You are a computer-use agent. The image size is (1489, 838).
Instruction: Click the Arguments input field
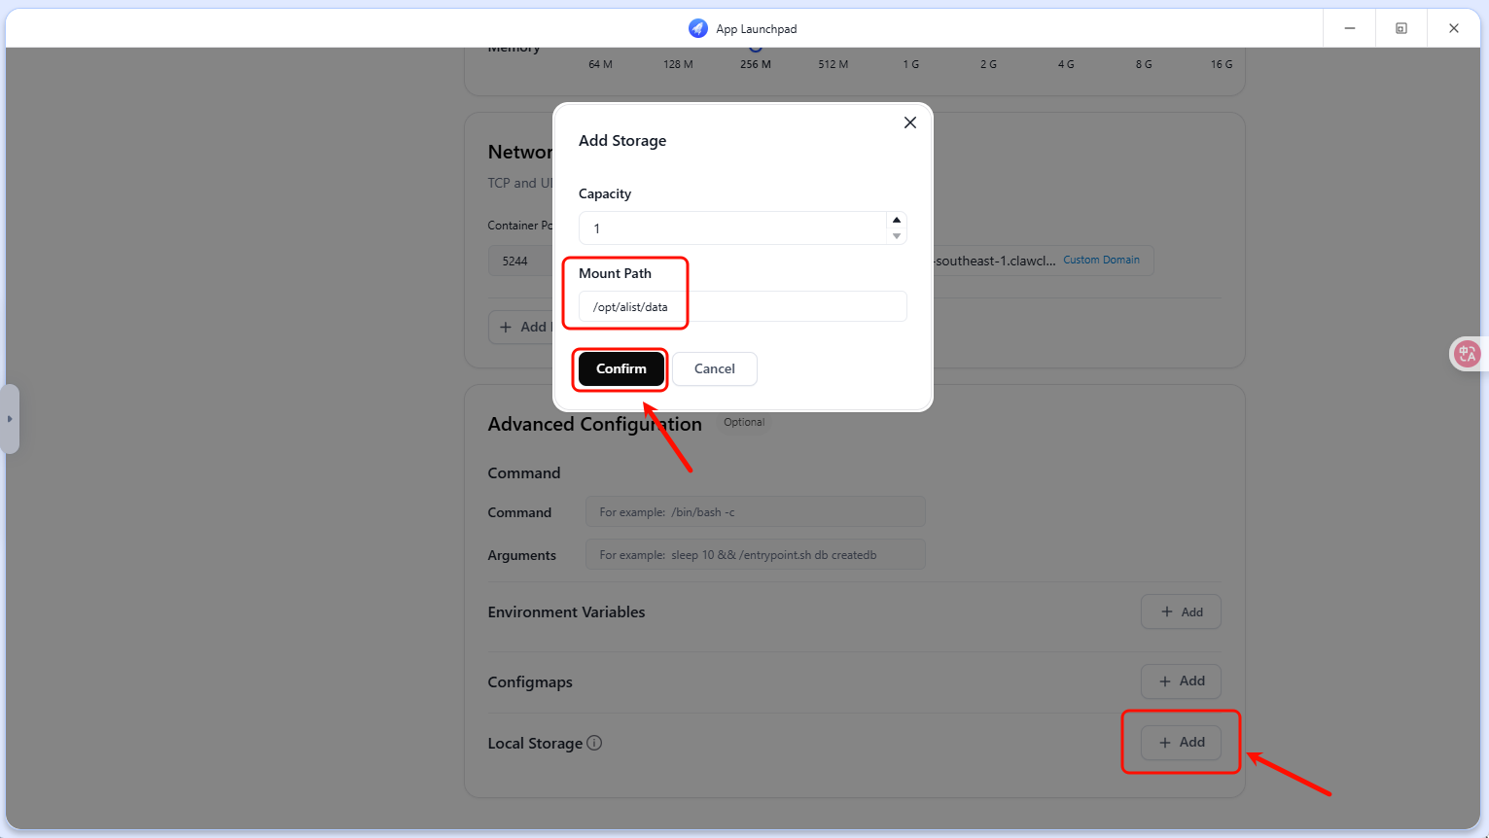pos(755,555)
